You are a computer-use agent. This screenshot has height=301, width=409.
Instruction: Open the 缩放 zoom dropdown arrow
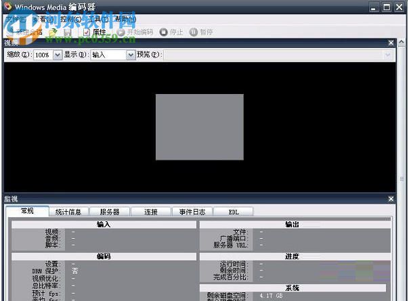[58, 55]
